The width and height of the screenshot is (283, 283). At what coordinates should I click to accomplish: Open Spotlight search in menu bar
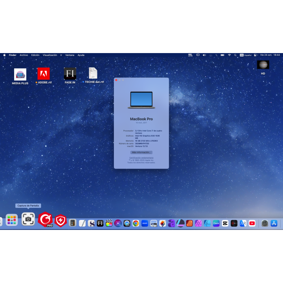tap(235, 55)
